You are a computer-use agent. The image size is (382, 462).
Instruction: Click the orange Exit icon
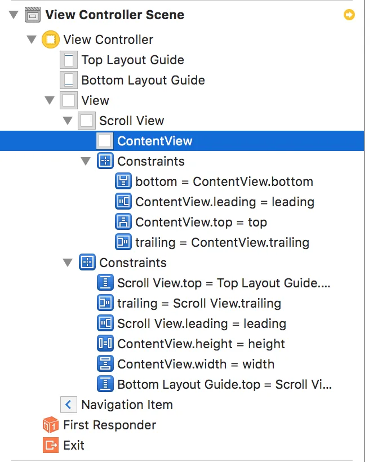tap(51, 445)
